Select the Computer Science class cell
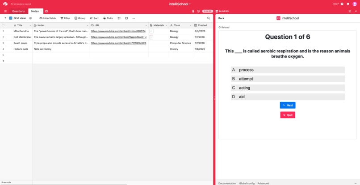 tap(181, 43)
